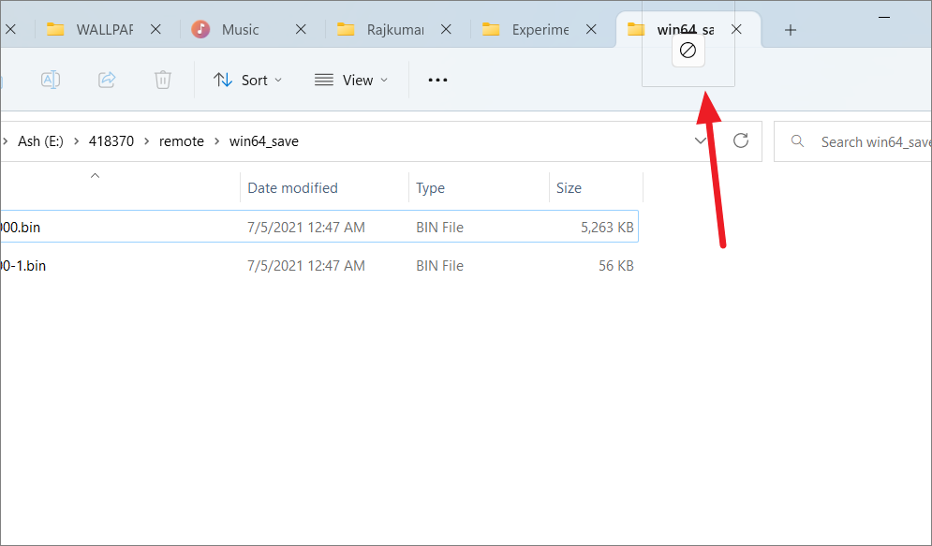
Task: Sort by Type column header
Action: click(430, 188)
